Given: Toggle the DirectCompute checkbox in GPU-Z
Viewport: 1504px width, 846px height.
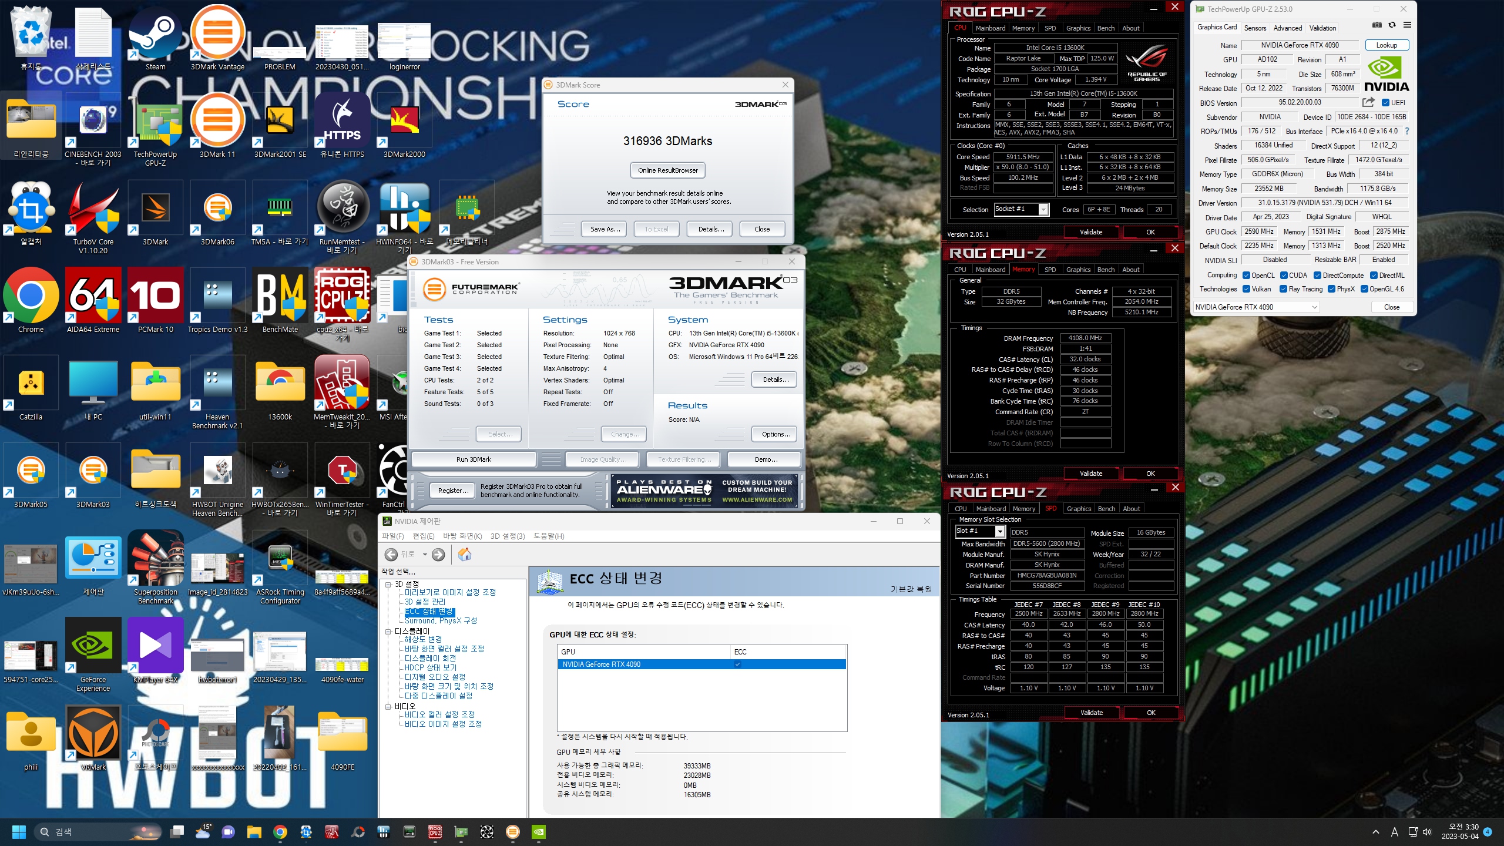Looking at the screenshot, I should [x=1317, y=275].
